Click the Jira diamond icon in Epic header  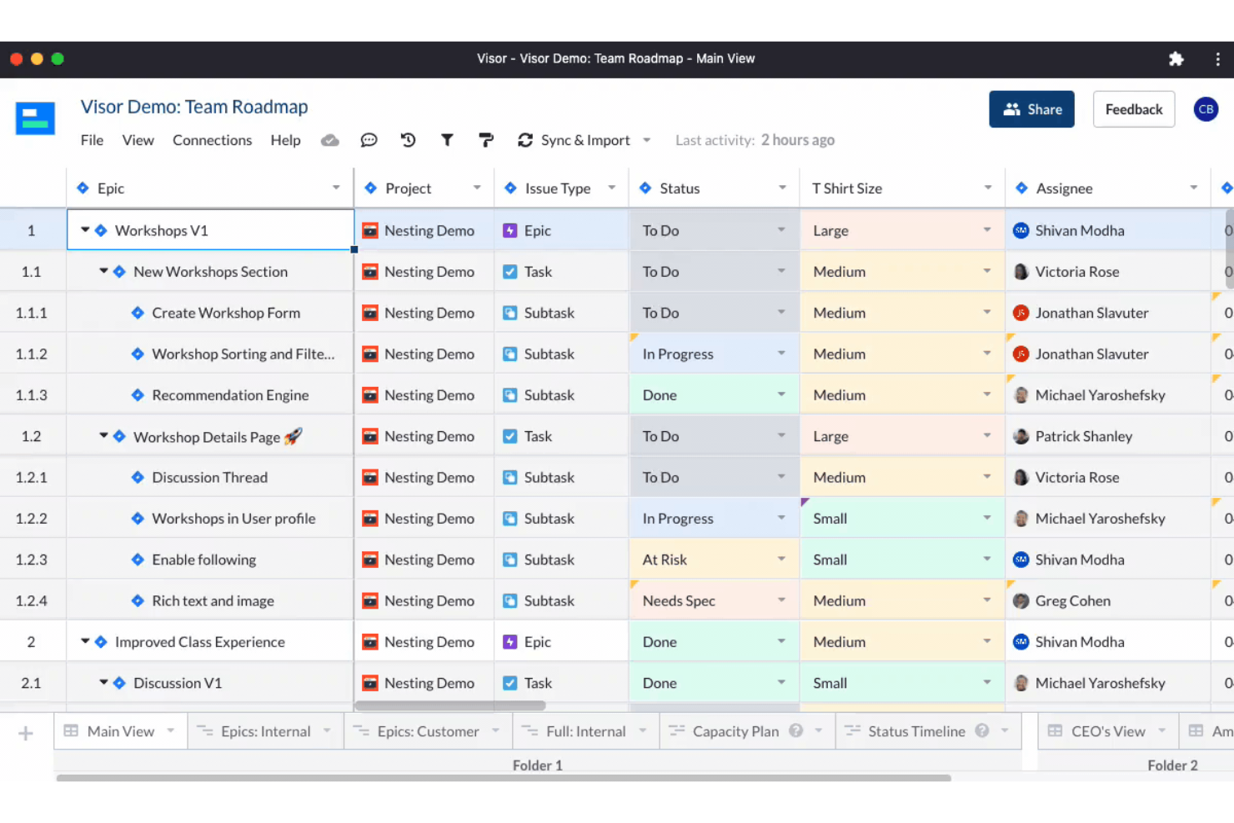[x=83, y=188]
